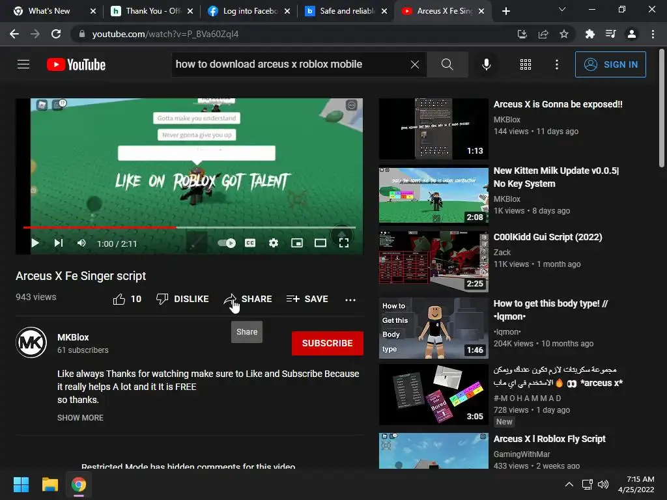Click the Chrome taskbar icon

(79, 484)
